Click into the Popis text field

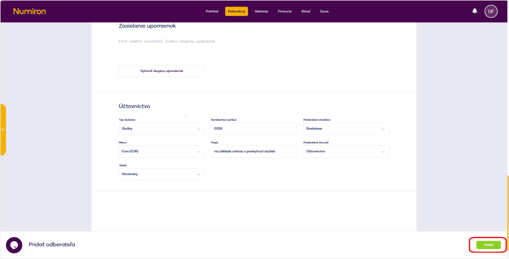[254, 151]
